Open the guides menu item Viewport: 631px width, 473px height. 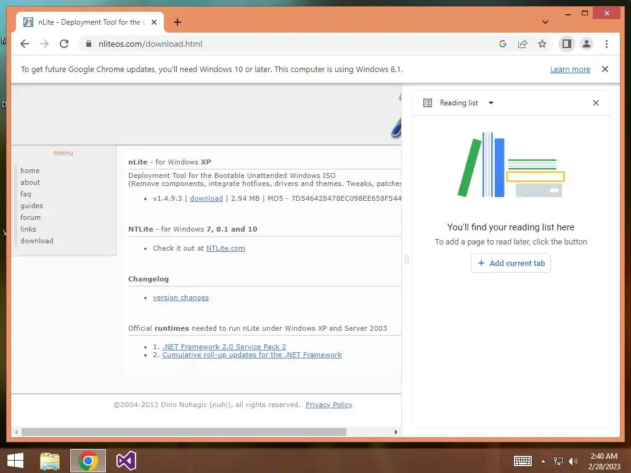click(x=31, y=206)
